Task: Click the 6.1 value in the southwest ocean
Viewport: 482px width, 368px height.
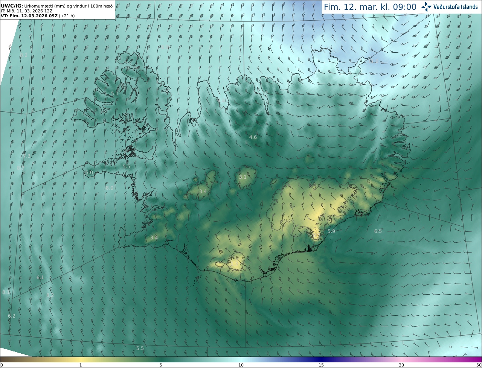Action: coord(40,277)
